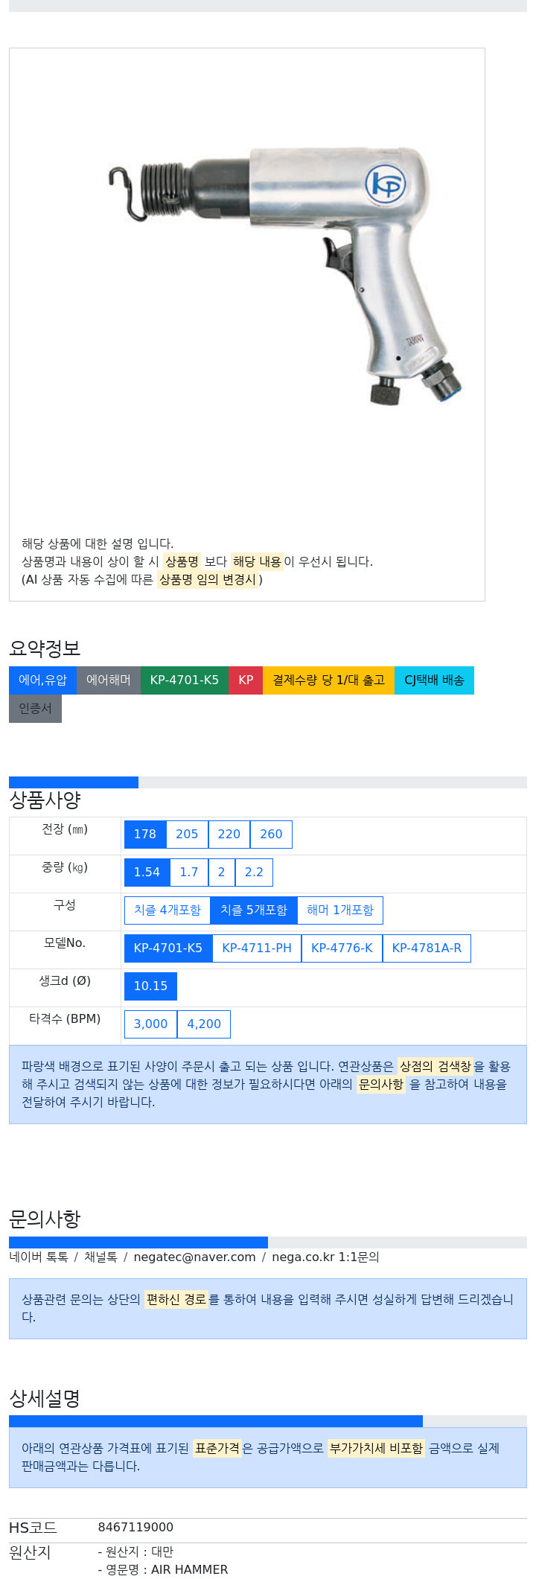Viewport: 536px width, 1579px height.
Task: Pick the 1.7 kg weight option
Action: pos(189,873)
